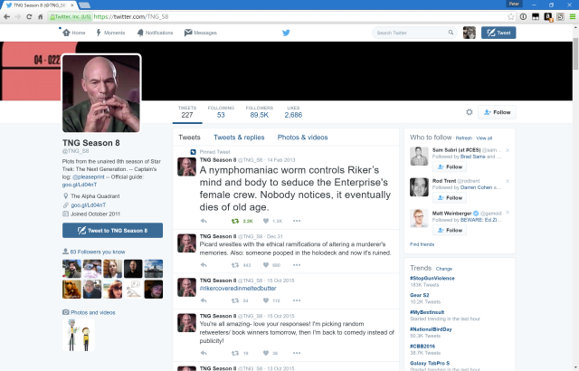The height and width of the screenshot is (371, 579).
Task: Click Change next to Trends
Action: coord(444,269)
